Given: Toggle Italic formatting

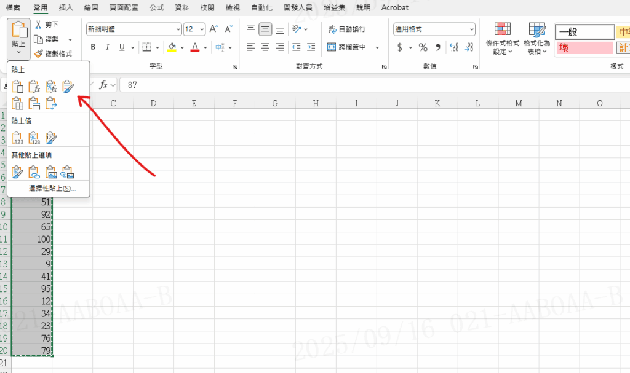Looking at the screenshot, I should pyautogui.click(x=108, y=47).
